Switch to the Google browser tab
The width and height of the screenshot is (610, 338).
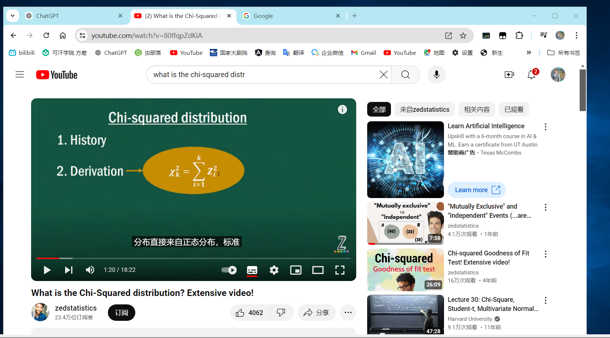[x=291, y=16]
